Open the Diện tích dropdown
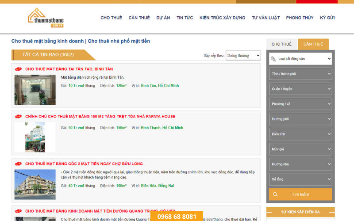 point(300,134)
